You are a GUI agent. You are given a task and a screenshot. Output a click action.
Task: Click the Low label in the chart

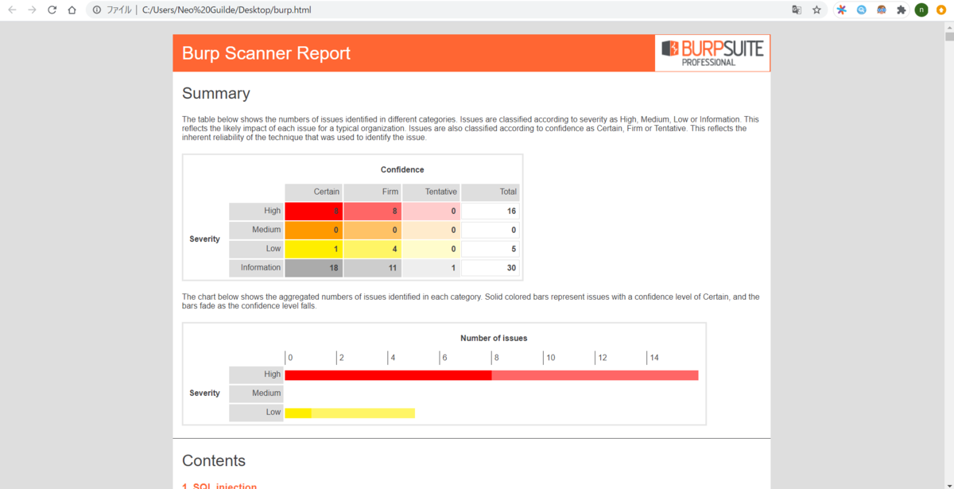click(257, 413)
